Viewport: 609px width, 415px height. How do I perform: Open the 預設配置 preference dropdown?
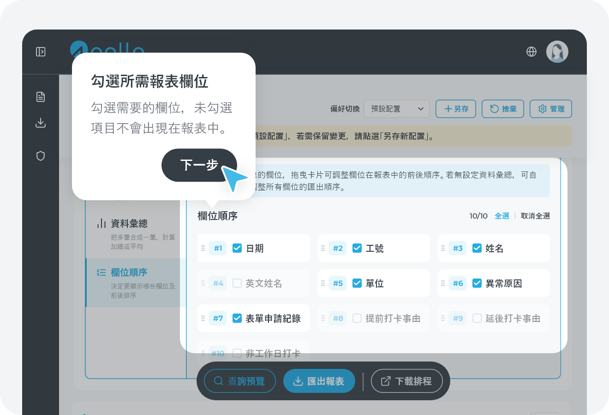click(x=397, y=109)
